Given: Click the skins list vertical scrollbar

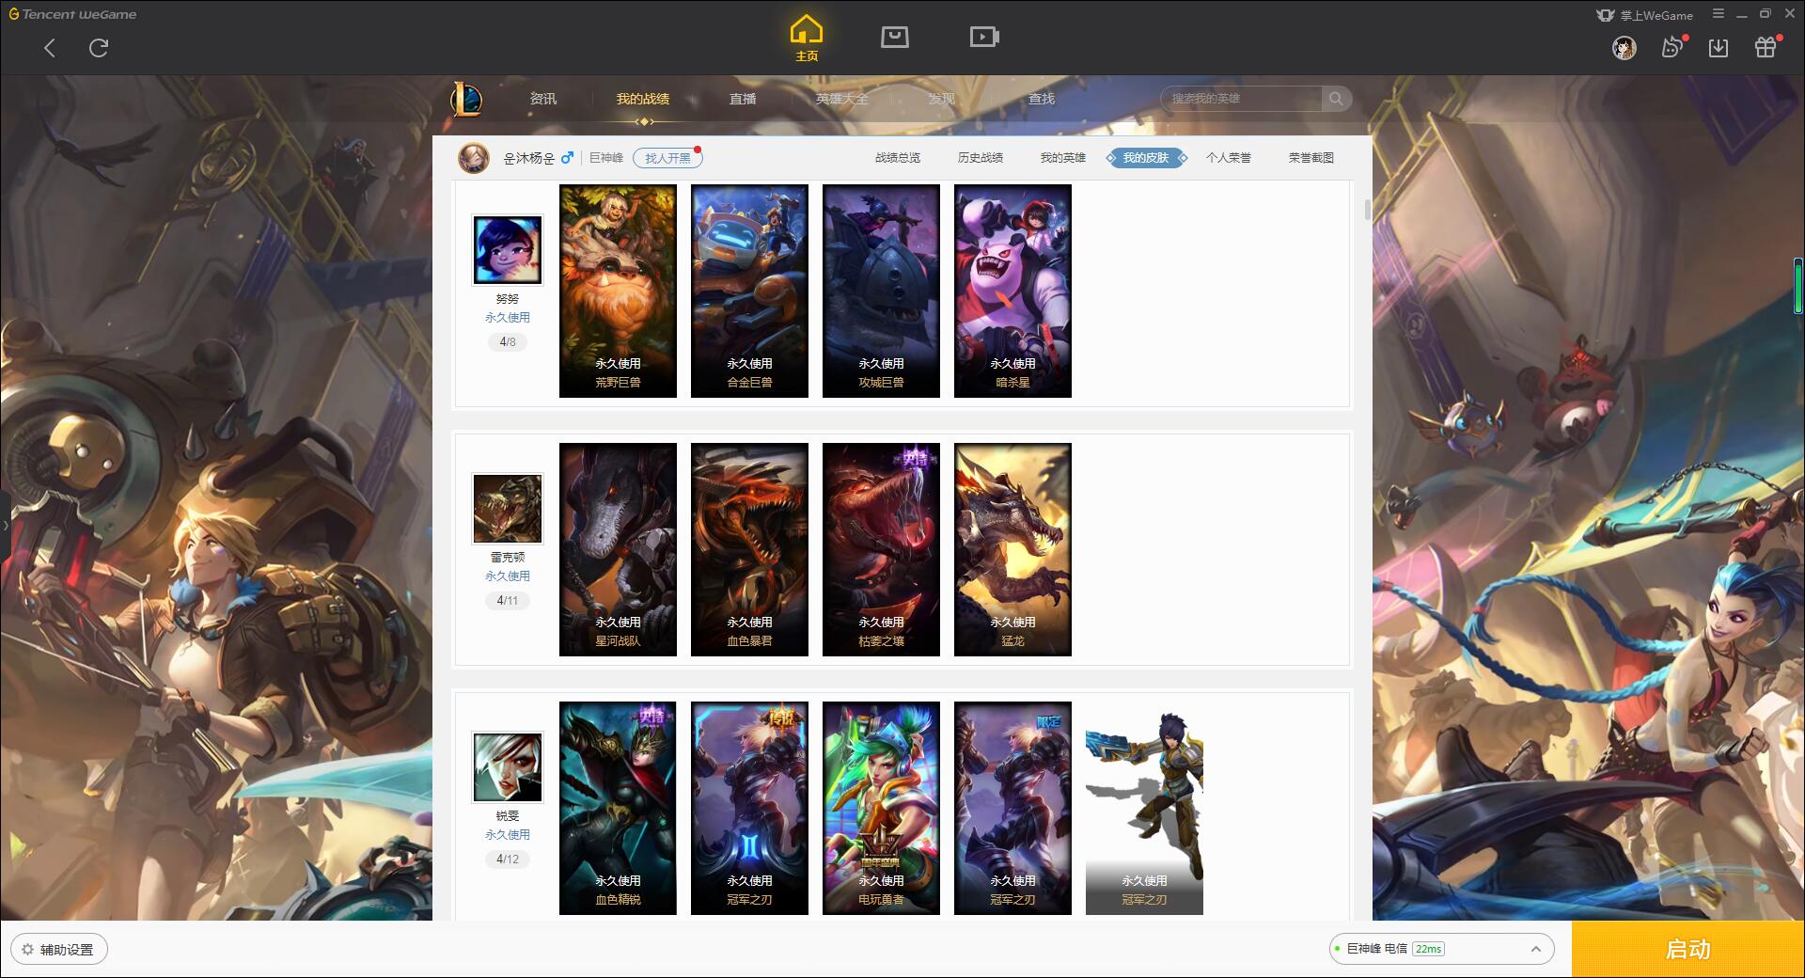Looking at the screenshot, I should pyautogui.click(x=1368, y=209).
